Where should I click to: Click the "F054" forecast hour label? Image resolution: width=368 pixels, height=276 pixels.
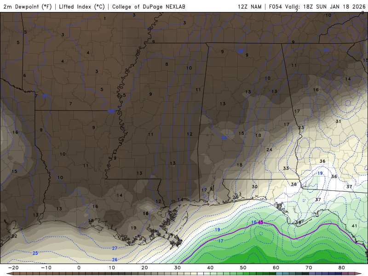[275, 6]
